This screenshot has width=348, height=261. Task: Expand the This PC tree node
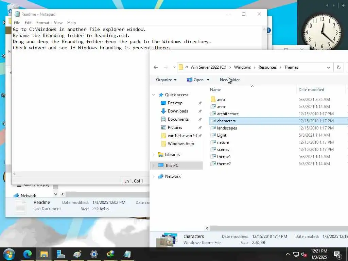coord(154,166)
